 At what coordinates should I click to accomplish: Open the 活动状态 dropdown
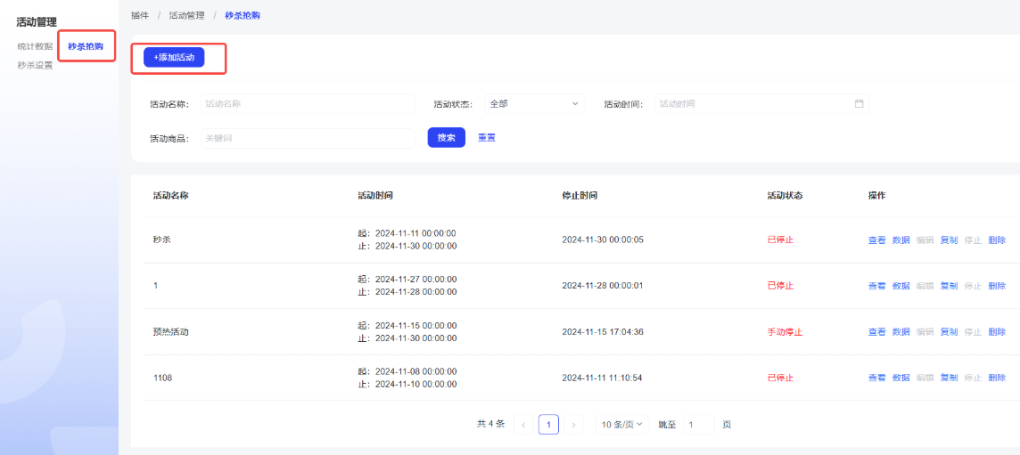click(534, 104)
